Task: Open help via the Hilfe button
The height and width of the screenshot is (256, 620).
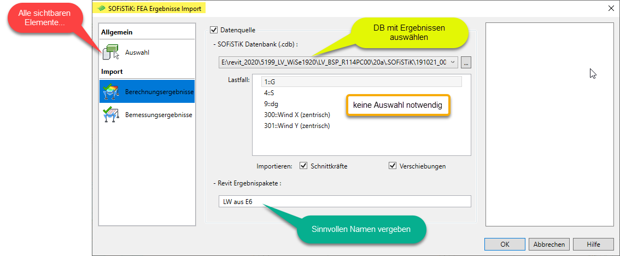Action: tap(593, 244)
